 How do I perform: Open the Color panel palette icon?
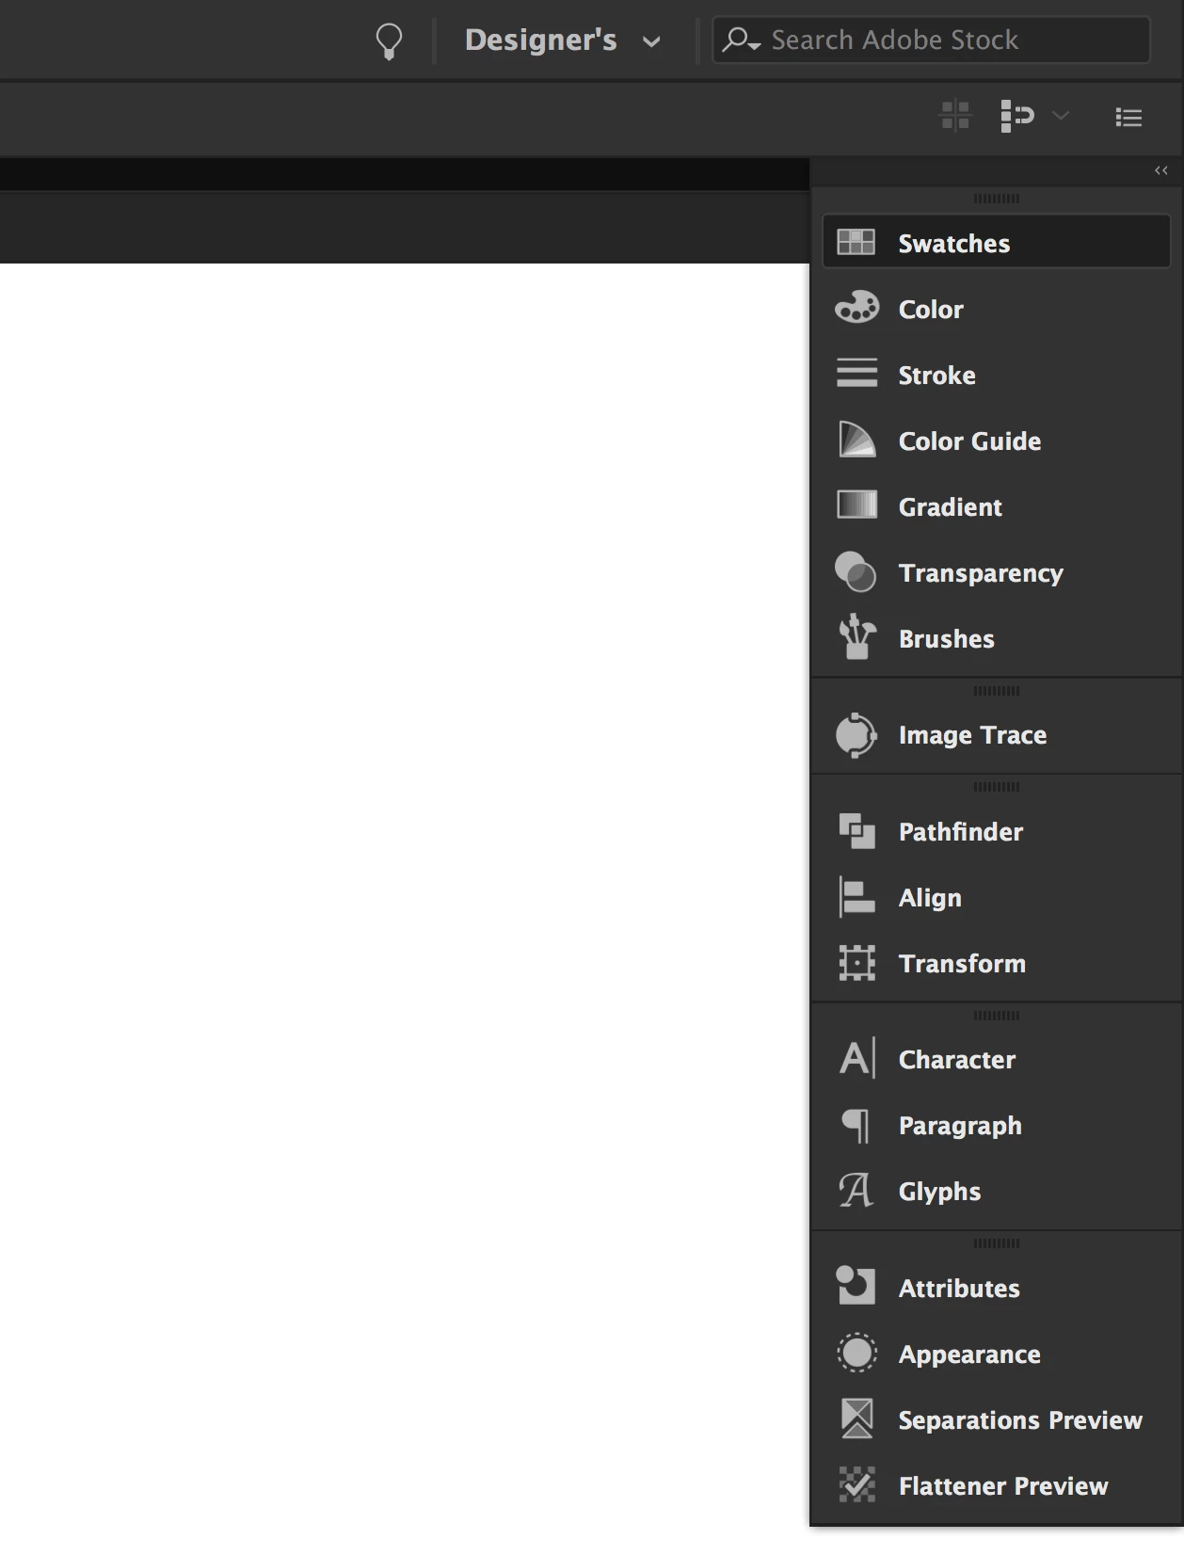(x=856, y=308)
